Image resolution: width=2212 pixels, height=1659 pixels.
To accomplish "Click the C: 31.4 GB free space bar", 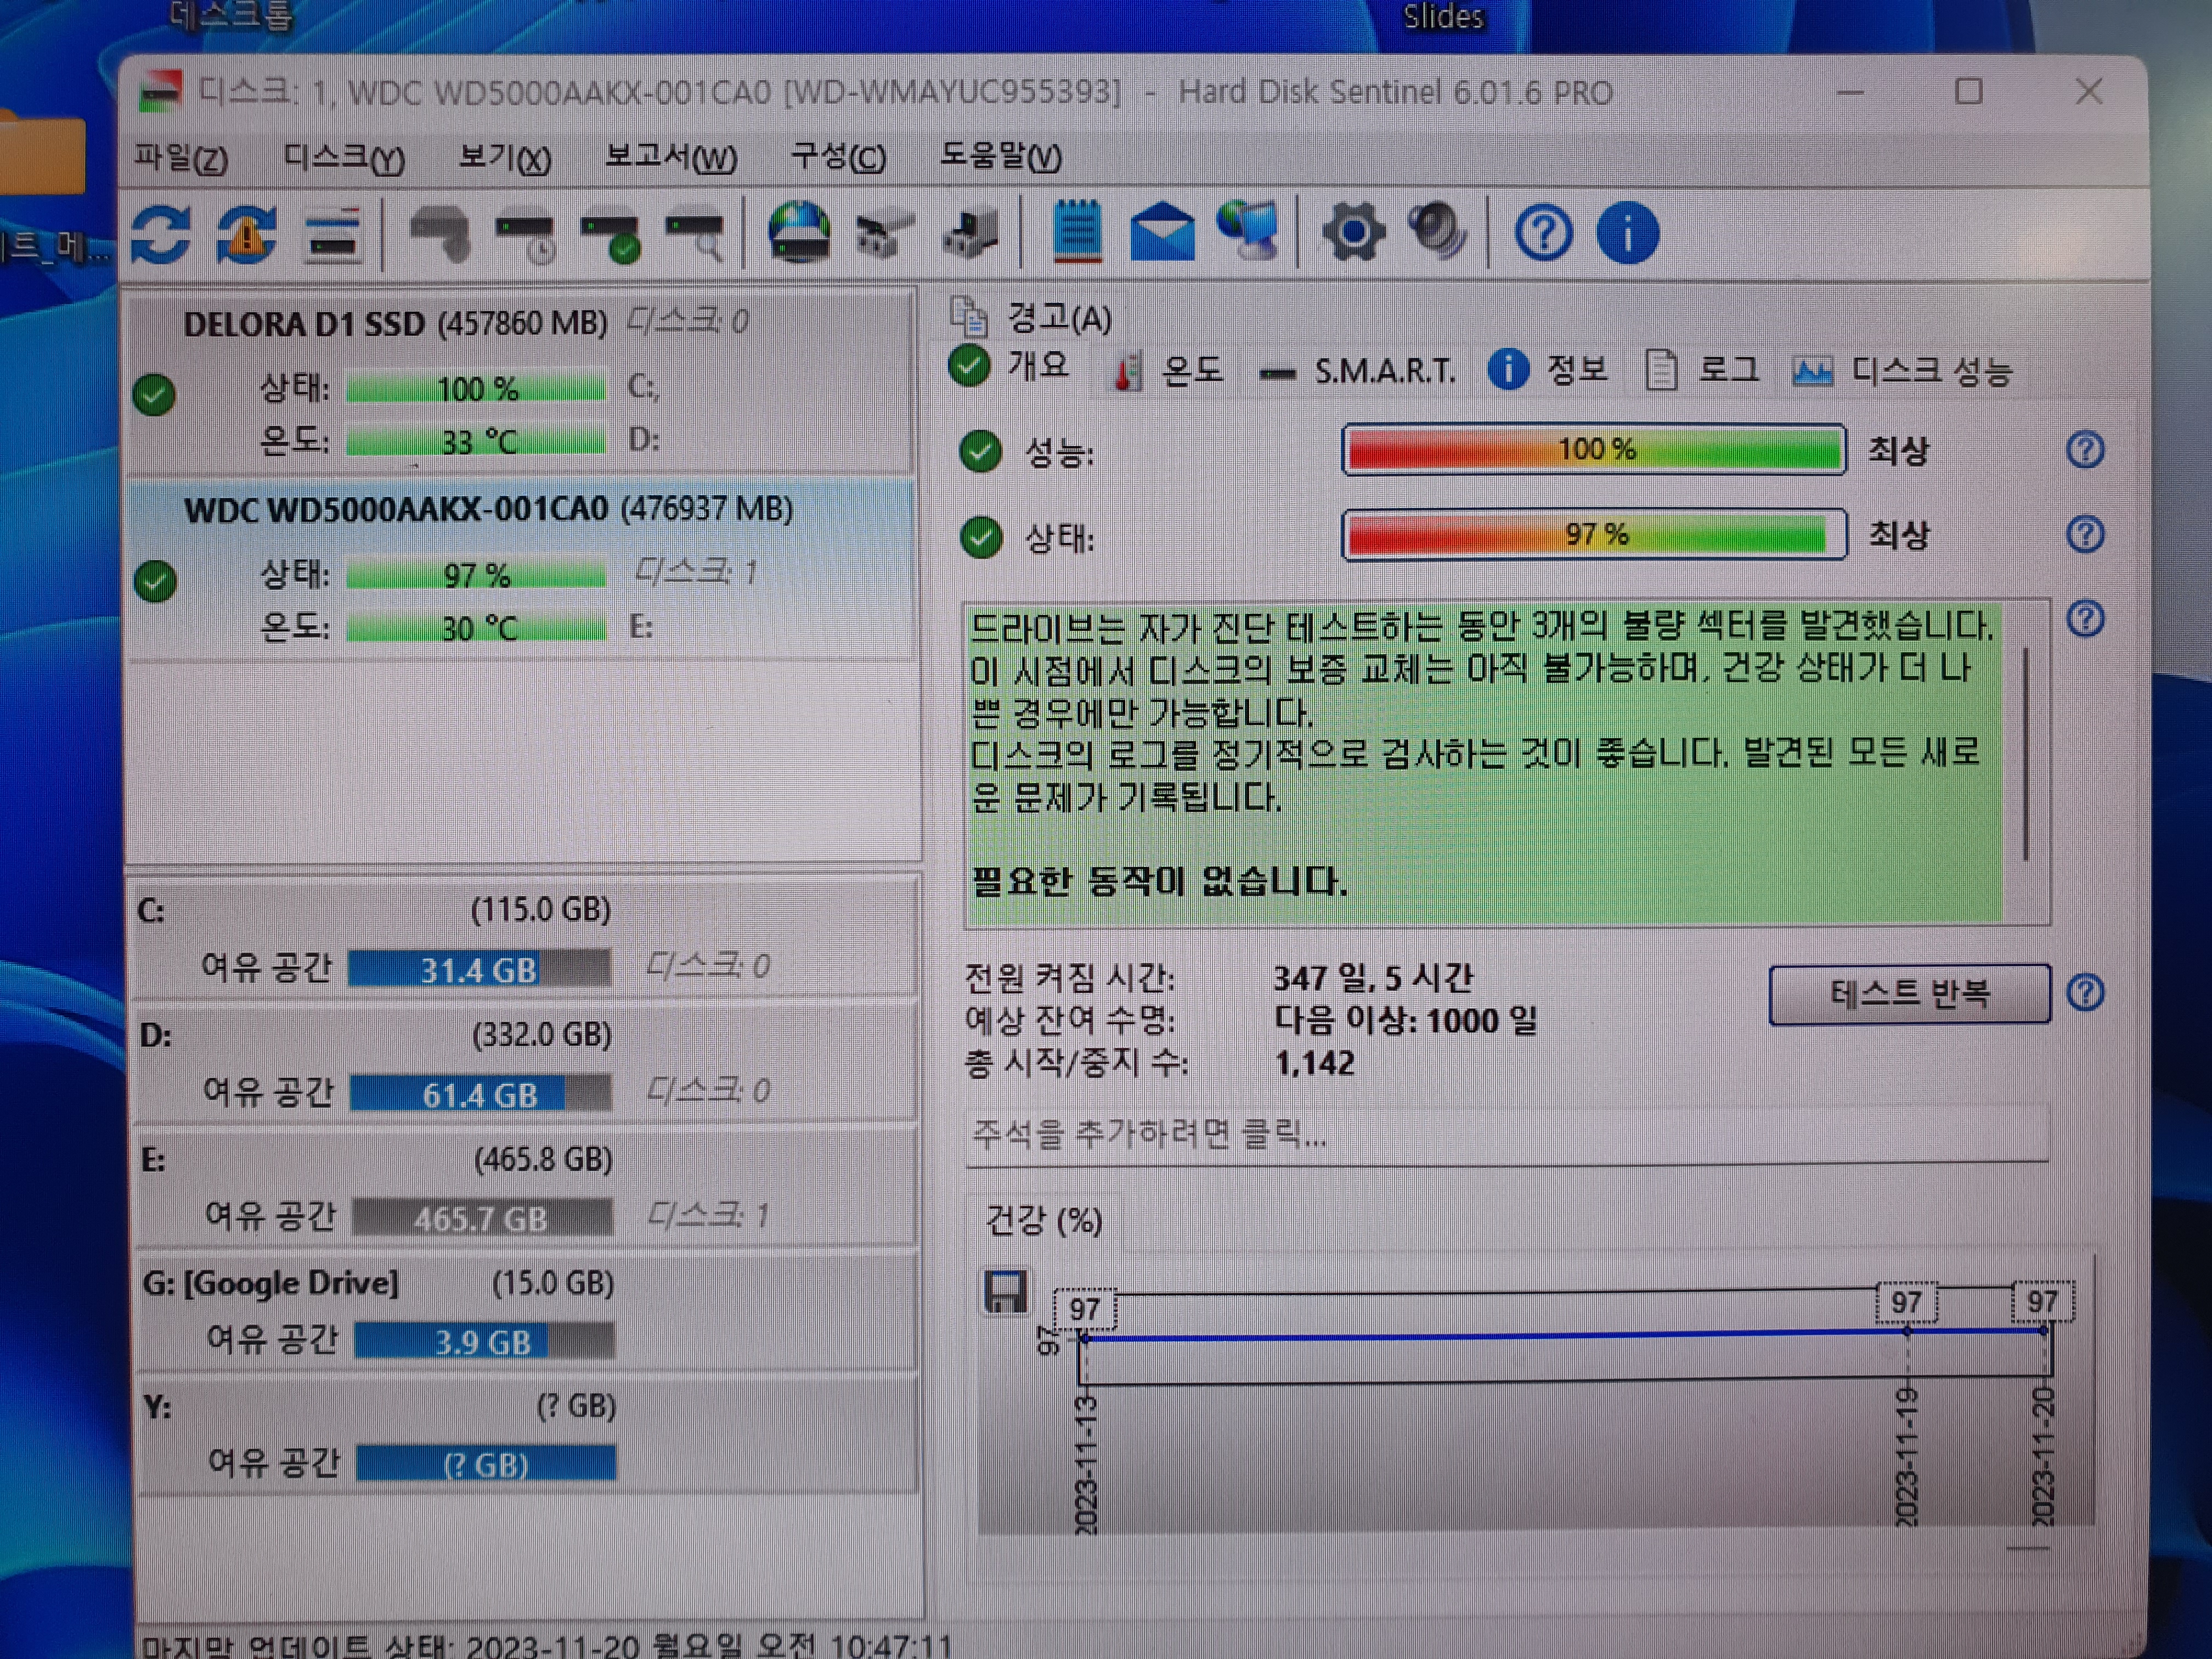I will point(479,969).
